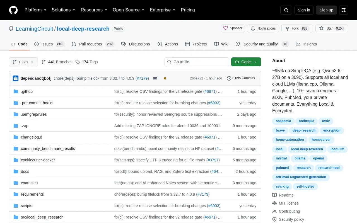Open the community_benchmark_results folder
This screenshot has width=357, height=223.
tap(48, 149)
